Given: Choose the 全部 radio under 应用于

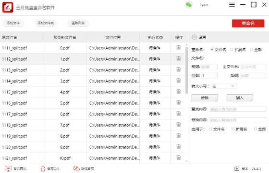Looking at the screenshot, I should [256, 129].
